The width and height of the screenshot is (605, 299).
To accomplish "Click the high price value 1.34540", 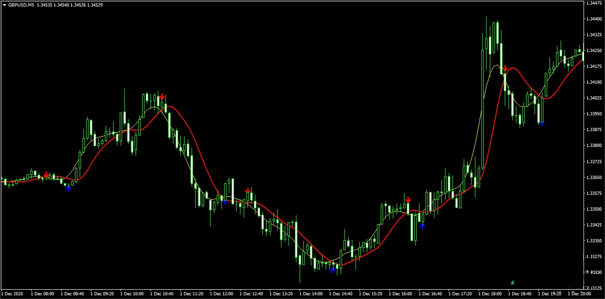I will 62,5.
